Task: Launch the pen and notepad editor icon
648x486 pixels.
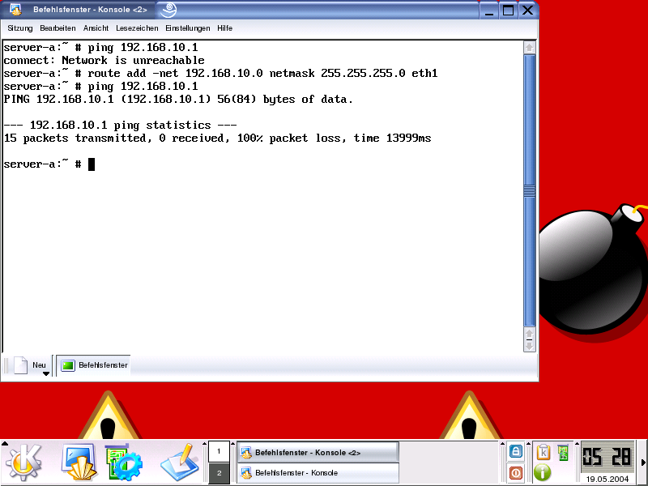Action: click(178, 463)
